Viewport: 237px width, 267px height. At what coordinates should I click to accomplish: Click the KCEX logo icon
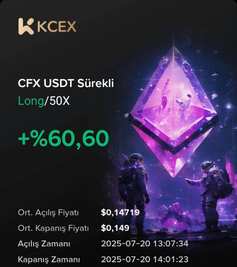[x=26, y=26]
